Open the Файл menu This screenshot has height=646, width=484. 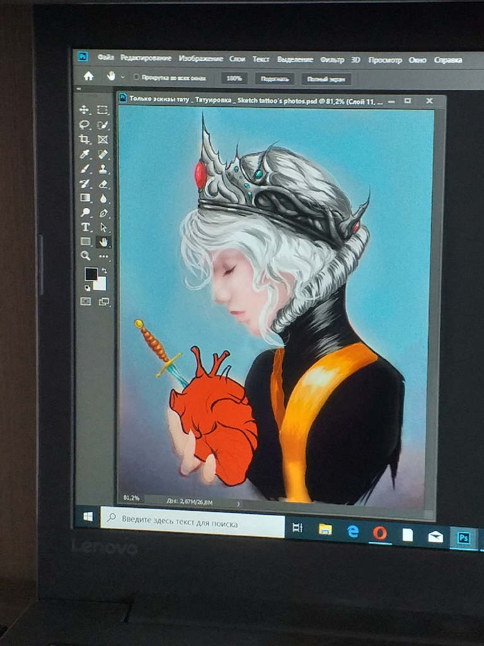(106, 57)
